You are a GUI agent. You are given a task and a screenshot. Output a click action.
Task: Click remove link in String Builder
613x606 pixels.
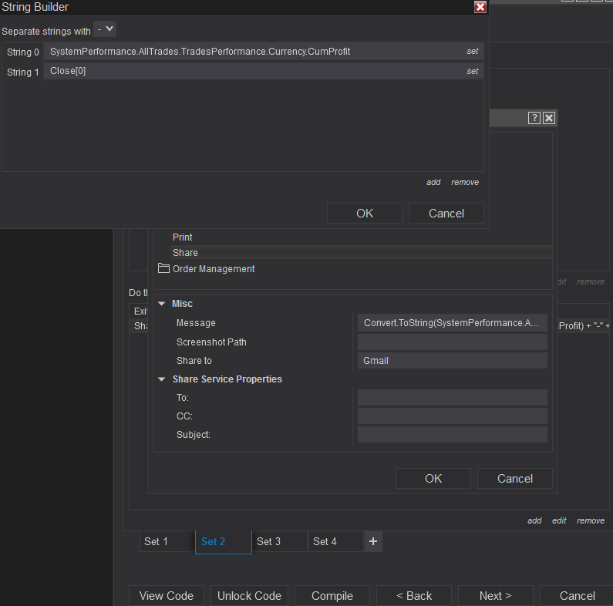point(465,182)
